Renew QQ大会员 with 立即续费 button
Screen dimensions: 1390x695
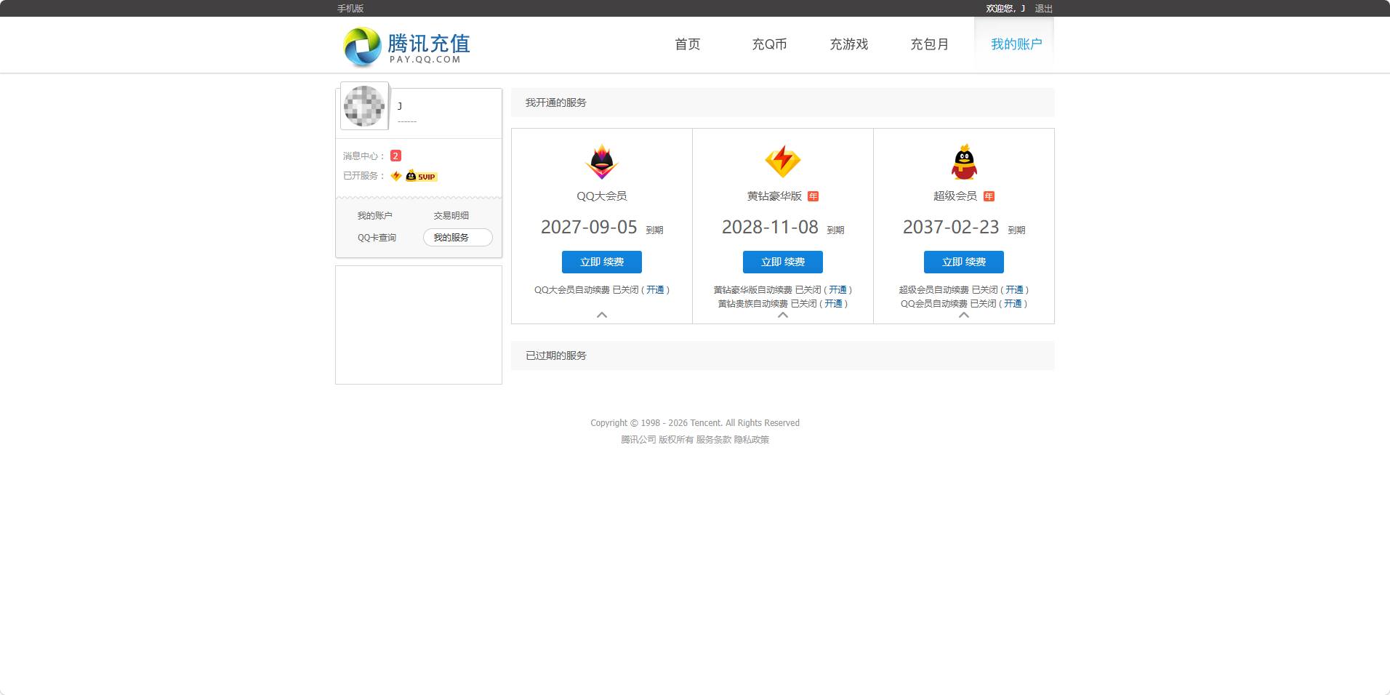pyautogui.click(x=602, y=262)
